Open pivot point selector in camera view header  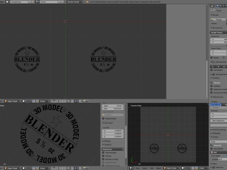pyautogui.click(x=189, y=168)
